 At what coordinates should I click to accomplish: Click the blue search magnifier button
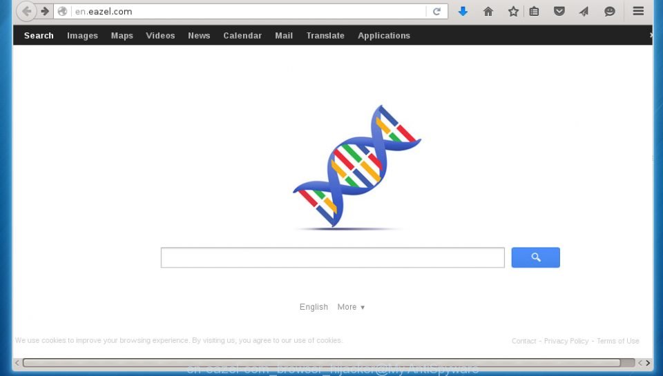tap(535, 257)
